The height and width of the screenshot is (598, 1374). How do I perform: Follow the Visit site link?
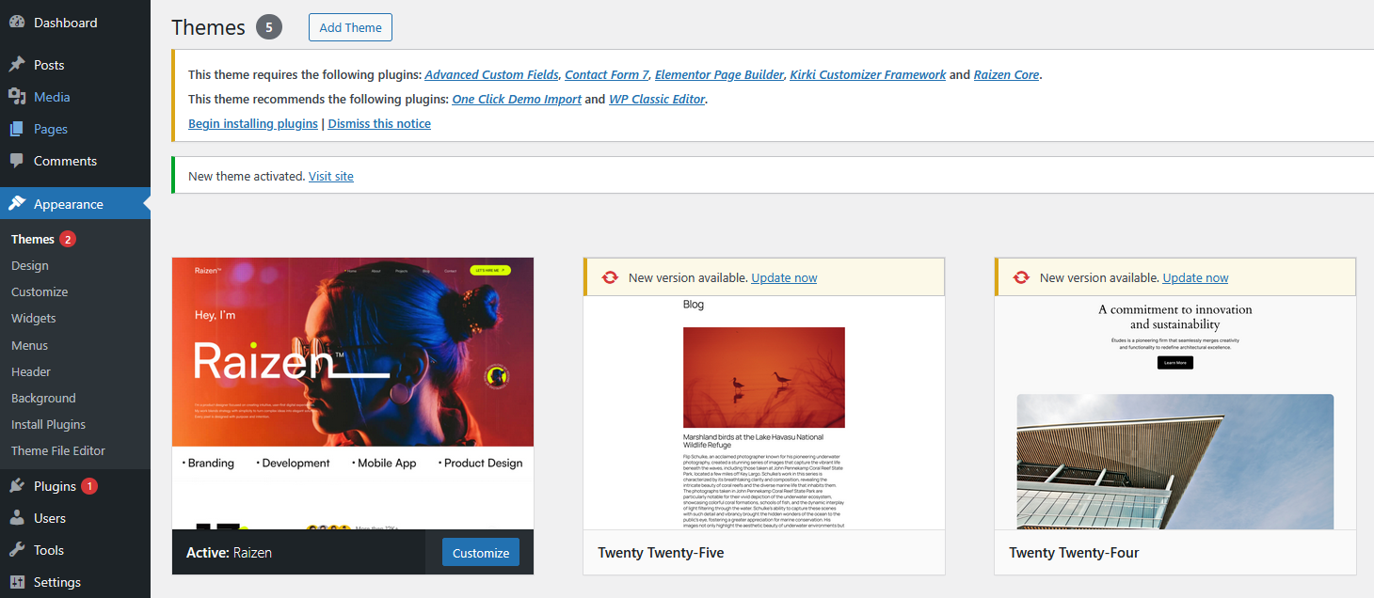pos(331,176)
